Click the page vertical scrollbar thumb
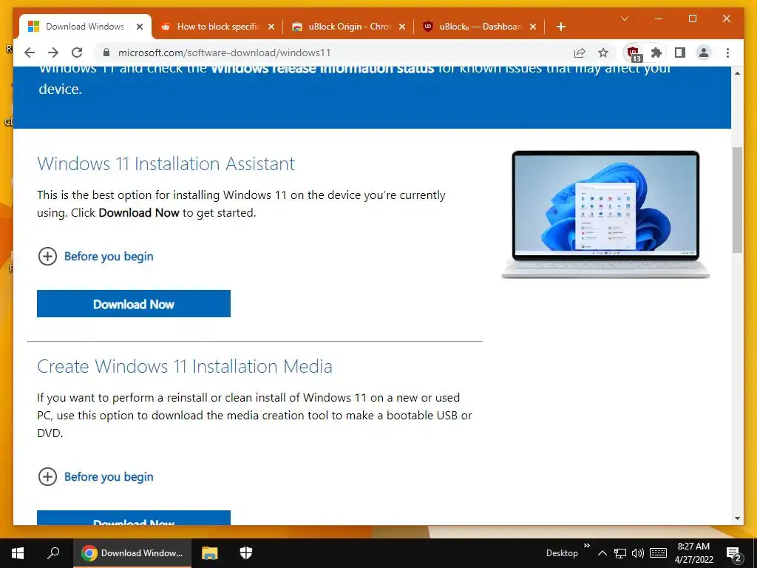757x568 pixels. [737, 200]
